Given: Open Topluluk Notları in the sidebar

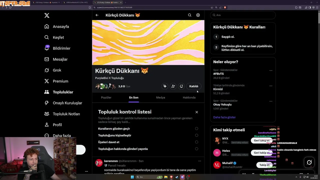Looking at the screenshot, I should coord(62,114).
